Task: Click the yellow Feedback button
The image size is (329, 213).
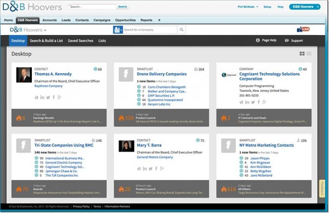Action: pos(323,188)
